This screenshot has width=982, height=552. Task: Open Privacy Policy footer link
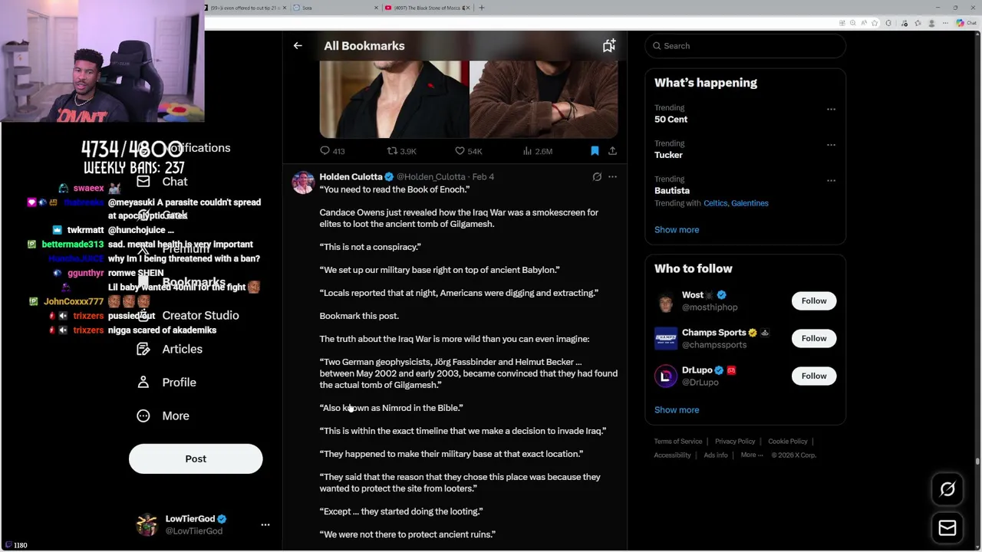(735, 442)
